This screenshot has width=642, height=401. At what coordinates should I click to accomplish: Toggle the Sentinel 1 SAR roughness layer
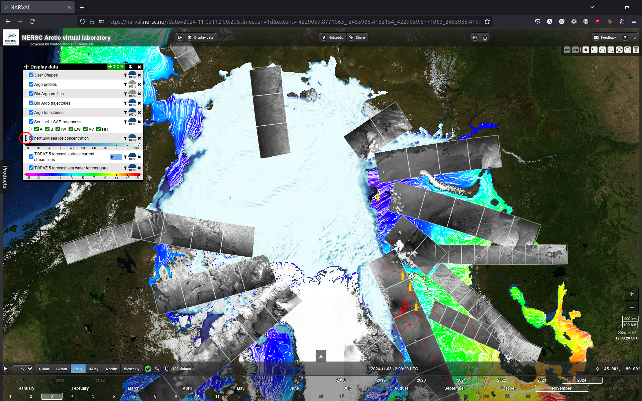tap(31, 121)
